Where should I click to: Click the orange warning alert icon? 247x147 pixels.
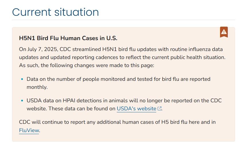coord(224,32)
